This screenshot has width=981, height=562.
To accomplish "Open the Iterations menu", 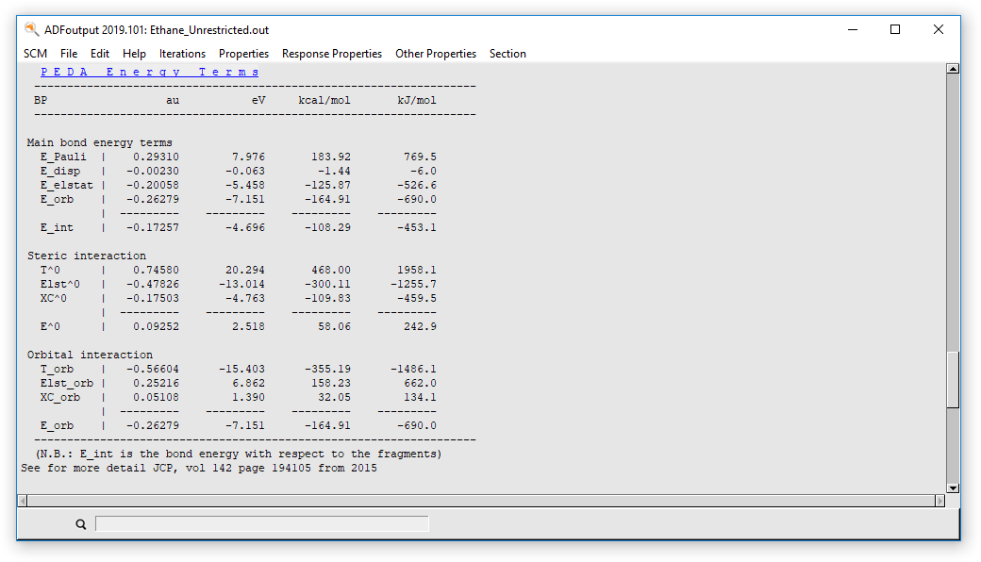I will [182, 54].
